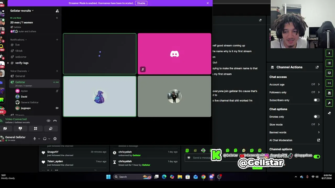This screenshot has width=335, height=188.
Task: Open noise suppression waveform settings
Action: (x=48, y=121)
